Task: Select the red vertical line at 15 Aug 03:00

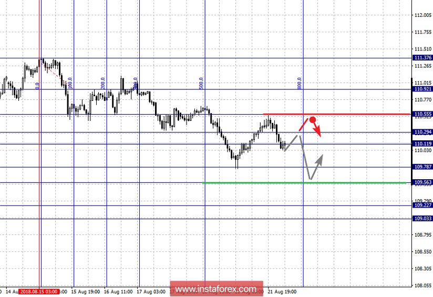Action: point(39,144)
